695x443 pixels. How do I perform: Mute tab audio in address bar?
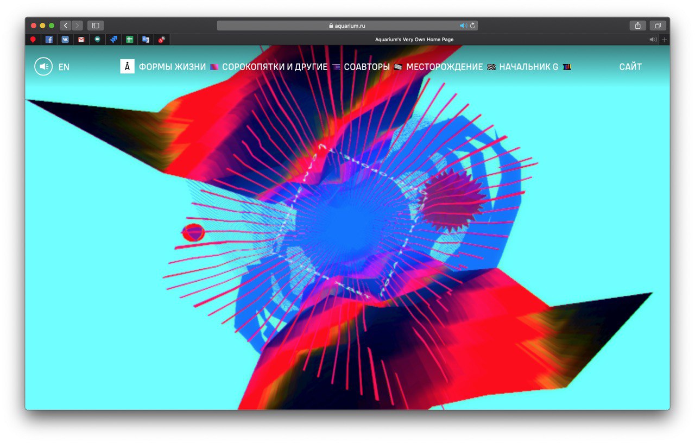[463, 26]
